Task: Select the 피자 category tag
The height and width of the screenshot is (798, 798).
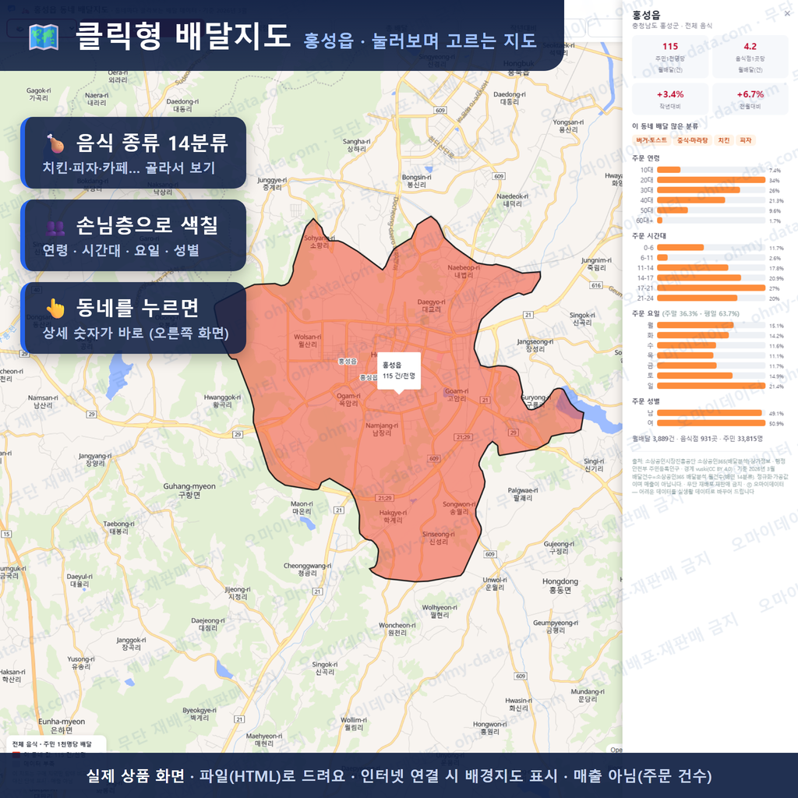Action: coord(746,140)
